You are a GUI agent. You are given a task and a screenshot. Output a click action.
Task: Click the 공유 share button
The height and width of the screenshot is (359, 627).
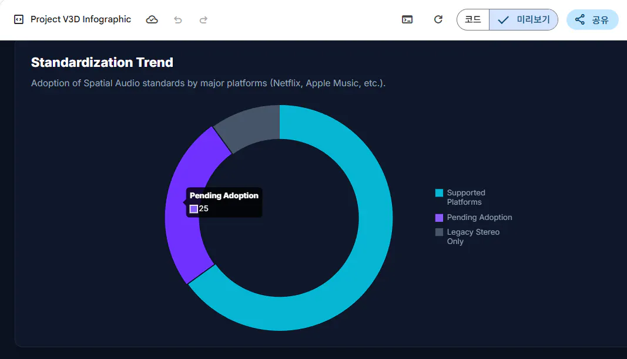(x=592, y=19)
